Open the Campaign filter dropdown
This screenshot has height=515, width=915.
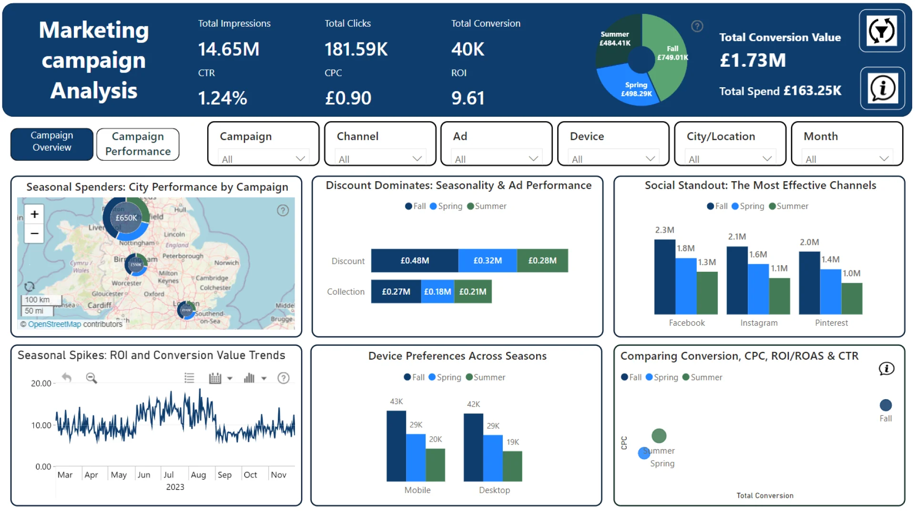pos(264,158)
